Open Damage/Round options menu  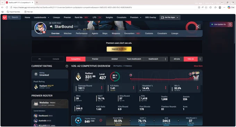pos(102,87)
